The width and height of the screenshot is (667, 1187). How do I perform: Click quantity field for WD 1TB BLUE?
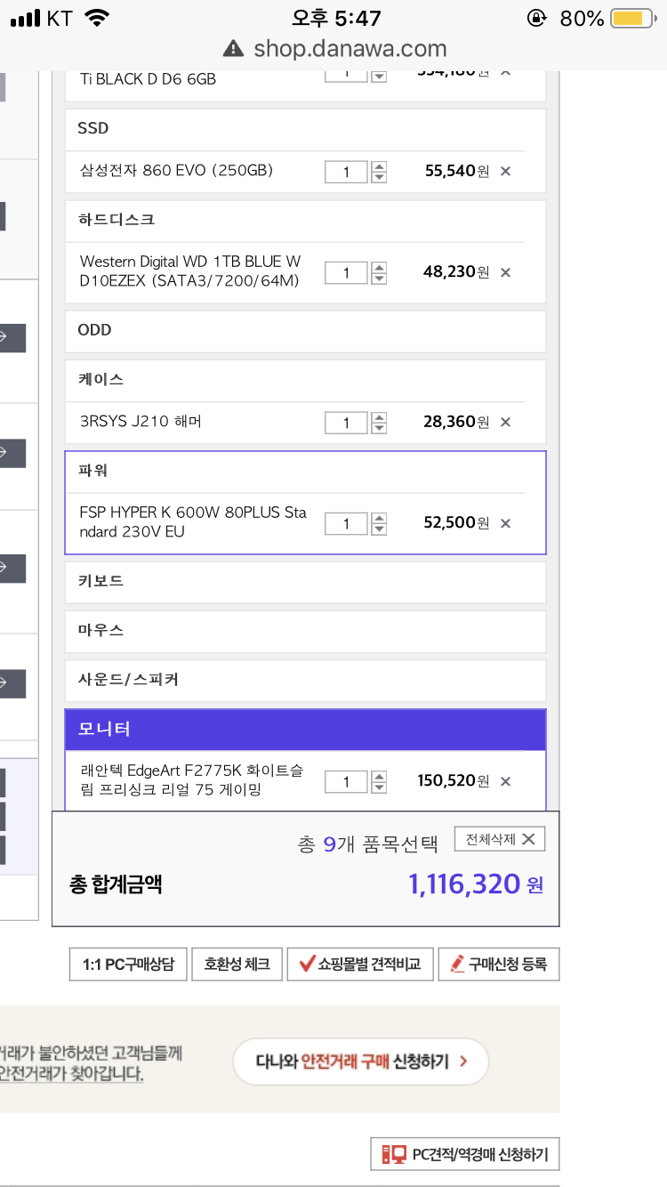pyautogui.click(x=346, y=272)
